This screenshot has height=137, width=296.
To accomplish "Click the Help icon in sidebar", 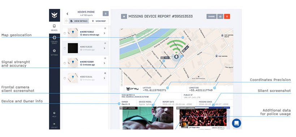I will 54,114.
